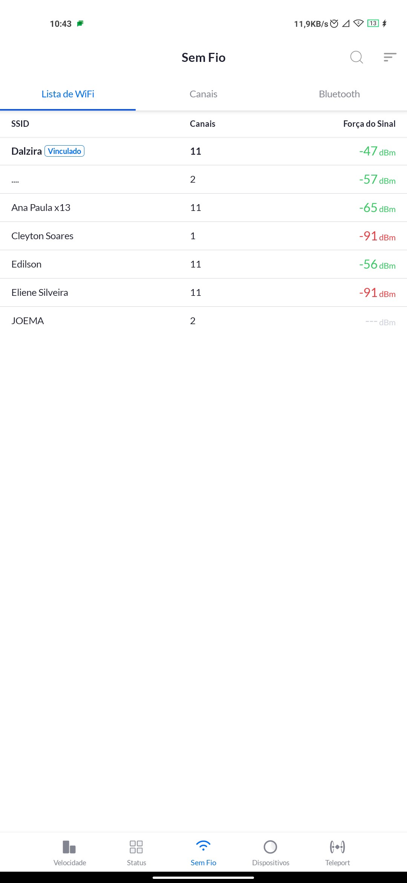
Task: Launch the Teleport icon
Action: (x=337, y=847)
